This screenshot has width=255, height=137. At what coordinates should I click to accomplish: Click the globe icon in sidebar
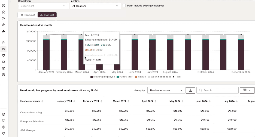(x=4, y=114)
